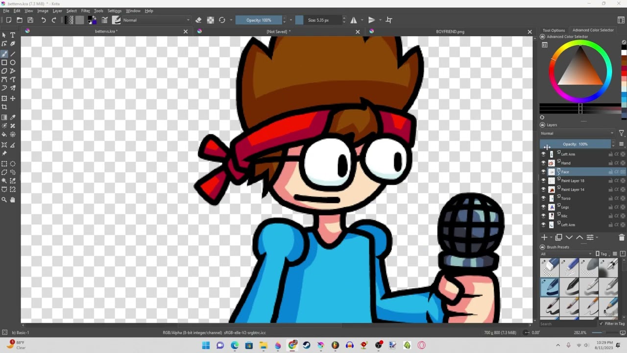This screenshot has width=627, height=353.
Task: Select the Zoom magnifier tool
Action: tap(4, 200)
